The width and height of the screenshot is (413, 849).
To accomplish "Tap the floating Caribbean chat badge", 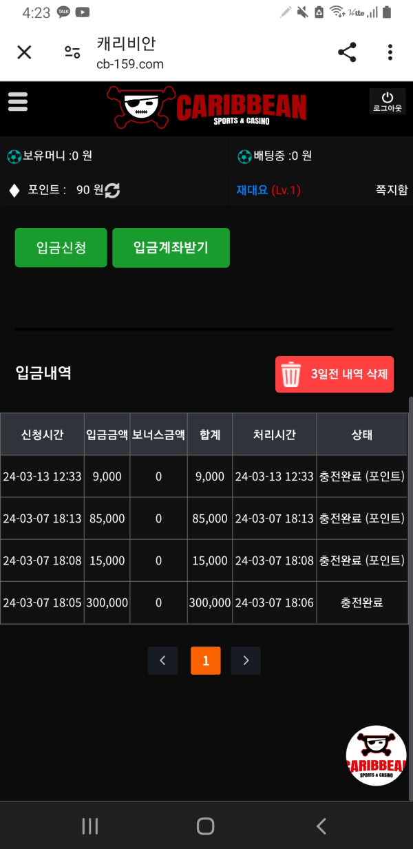I will point(376,755).
